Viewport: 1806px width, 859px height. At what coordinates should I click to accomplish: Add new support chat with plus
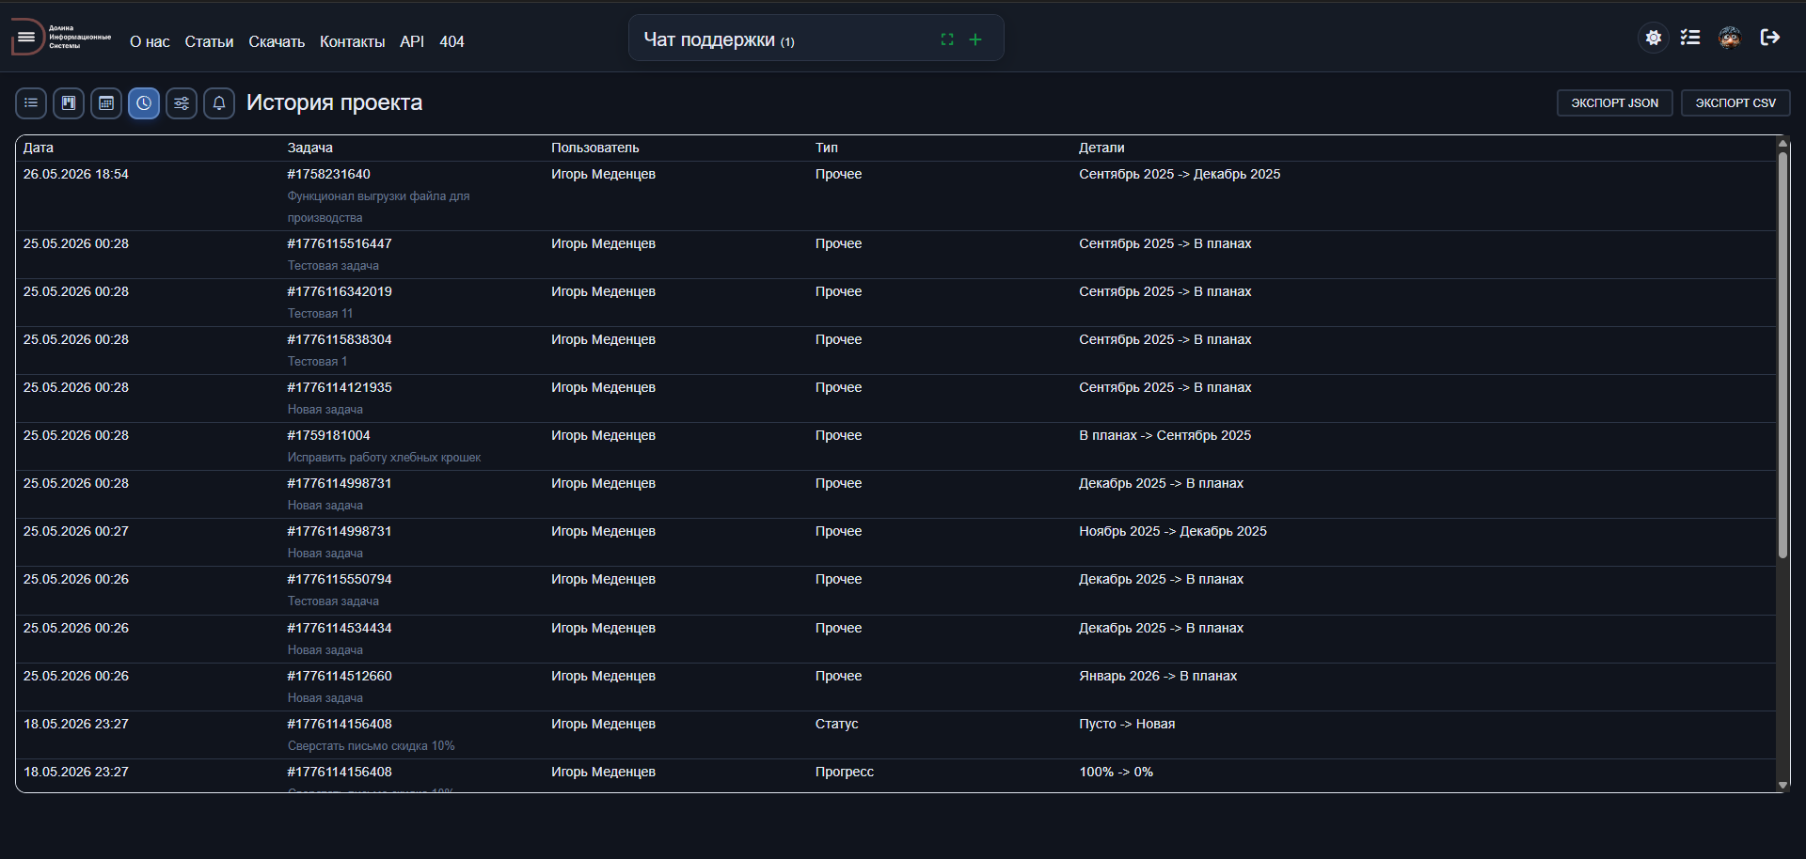click(x=975, y=39)
